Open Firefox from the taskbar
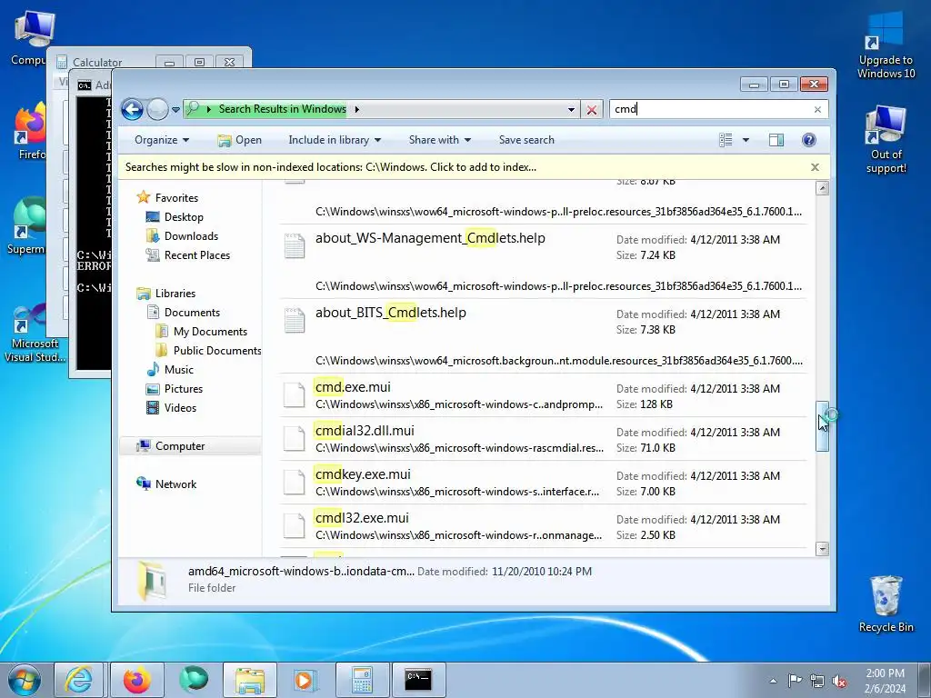Screen dimensions: 931x698 tap(136, 680)
